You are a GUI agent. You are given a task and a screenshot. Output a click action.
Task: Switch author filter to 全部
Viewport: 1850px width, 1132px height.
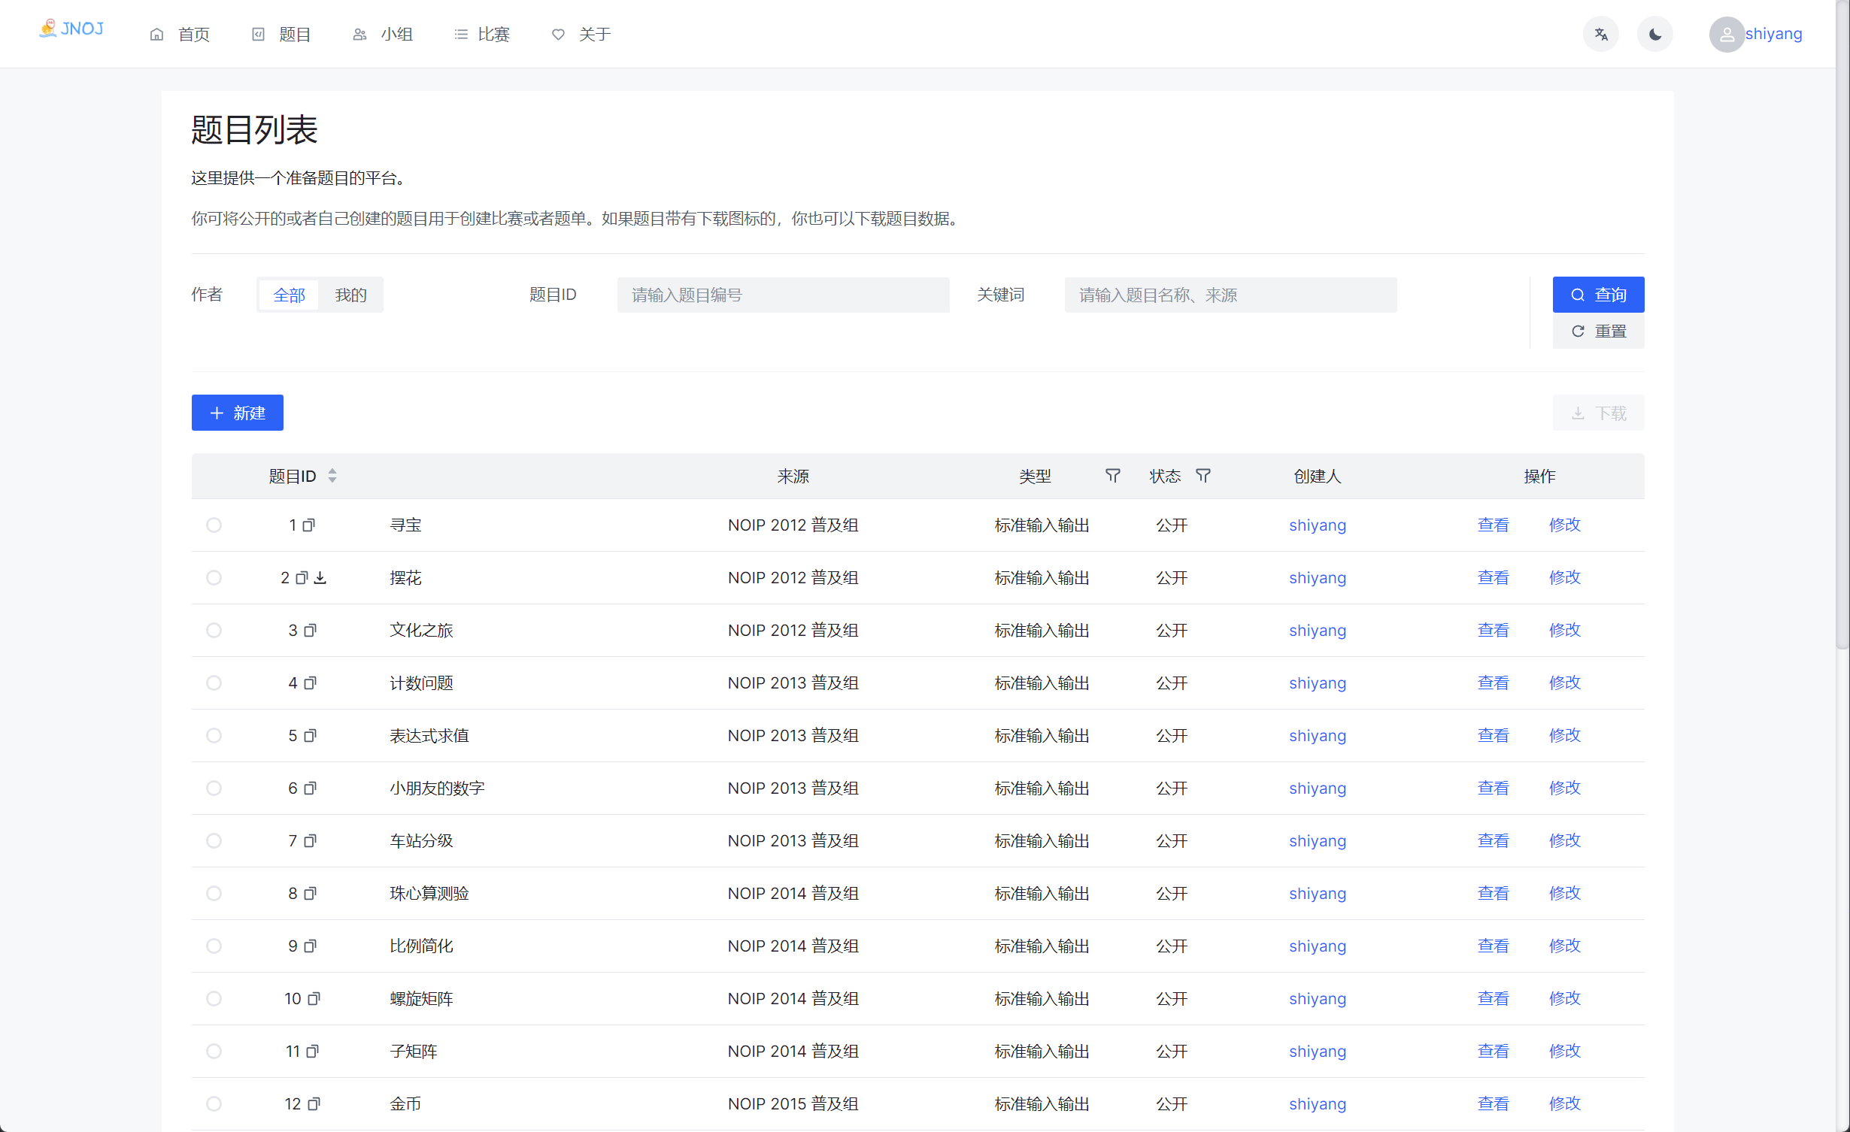click(x=289, y=295)
